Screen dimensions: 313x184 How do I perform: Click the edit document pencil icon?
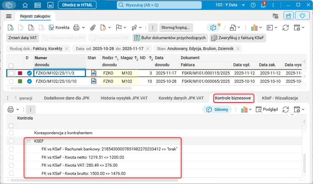tap(21, 28)
